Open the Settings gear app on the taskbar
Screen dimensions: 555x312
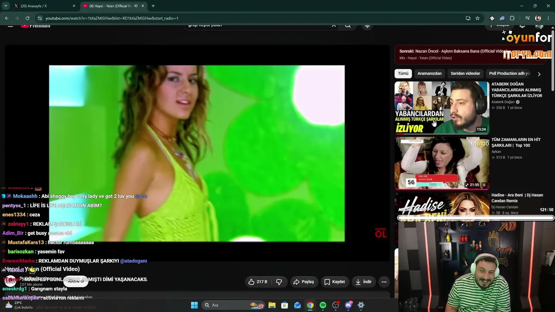(x=361, y=305)
